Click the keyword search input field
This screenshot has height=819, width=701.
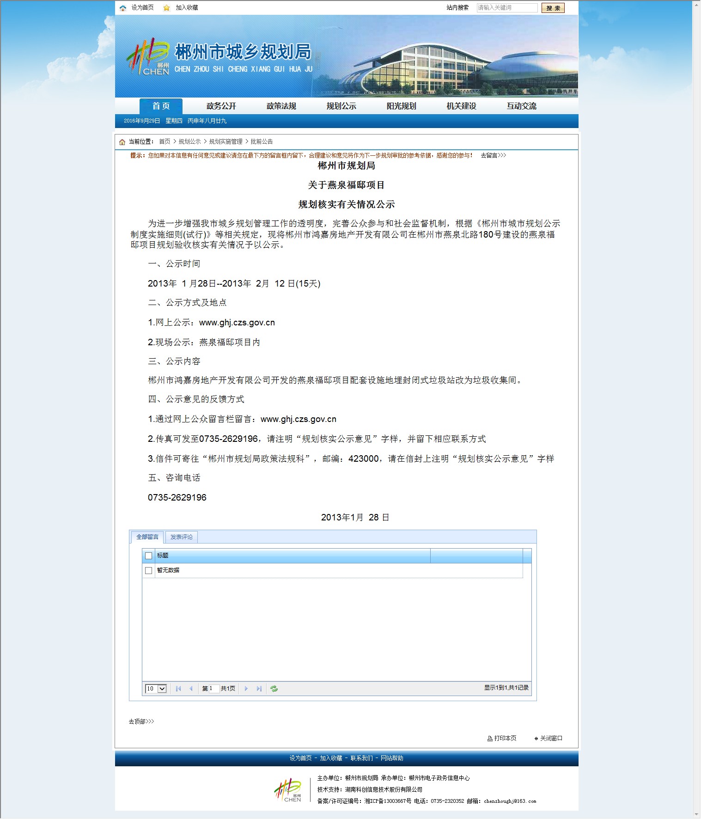(x=507, y=8)
